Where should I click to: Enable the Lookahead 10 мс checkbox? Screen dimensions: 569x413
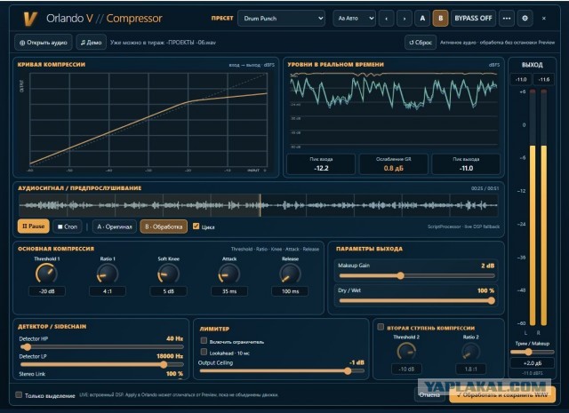tap(204, 352)
